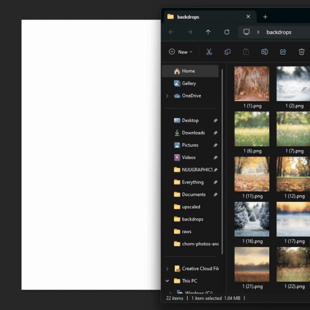Close the backdrops tab
Screen dimensions: 310x310
pyautogui.click(x=248, y=17)
